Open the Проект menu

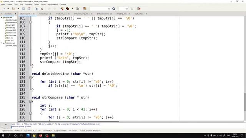point(37,5)
